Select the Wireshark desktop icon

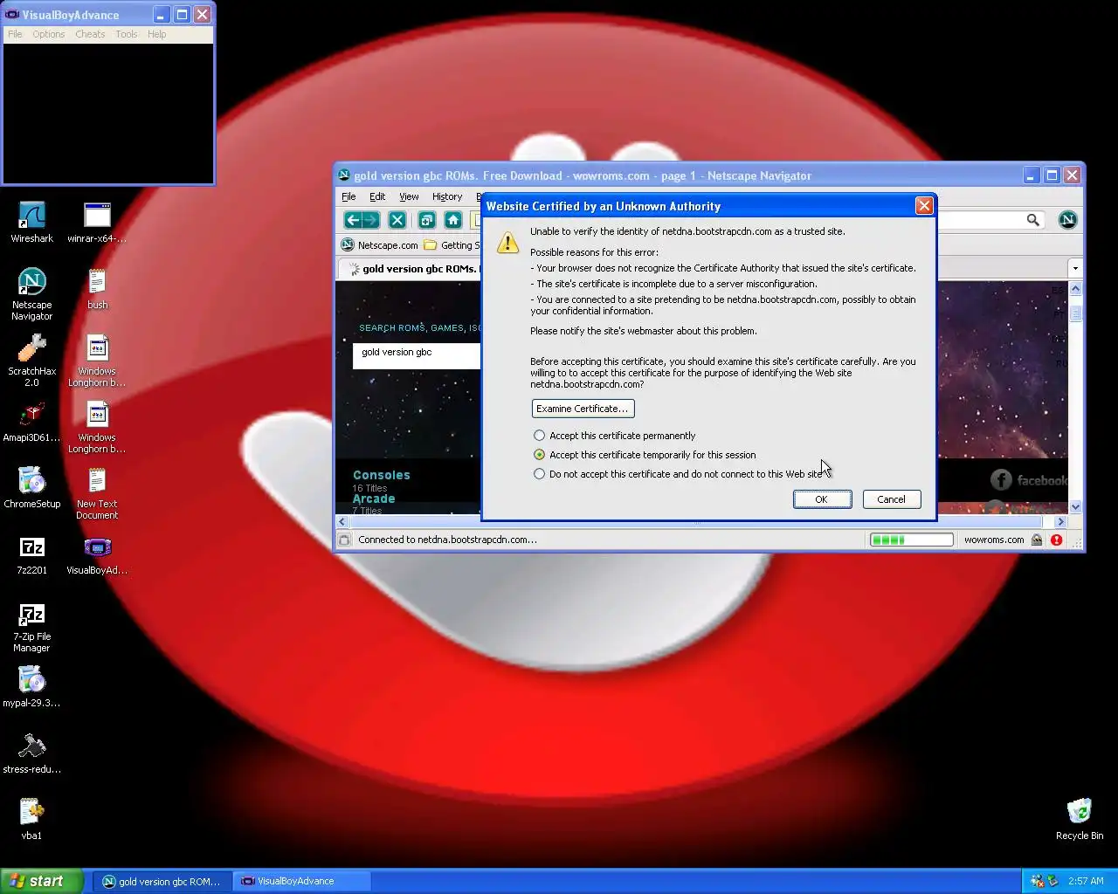pyautogui.click(x=32, y=223)
